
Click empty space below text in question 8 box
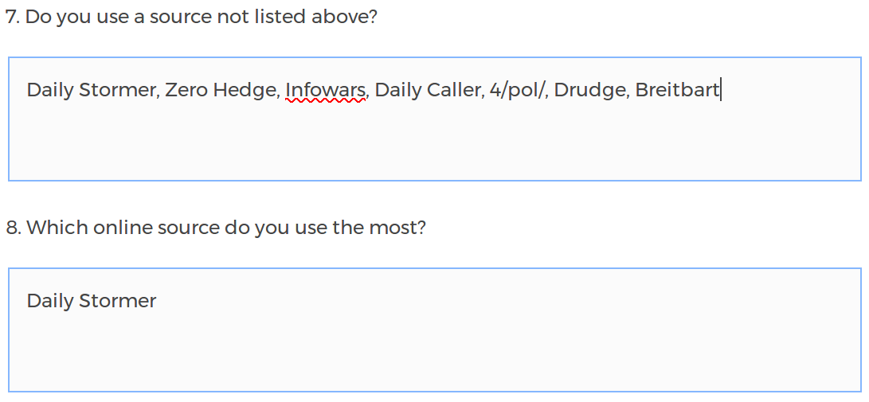[x=319, y=358]
